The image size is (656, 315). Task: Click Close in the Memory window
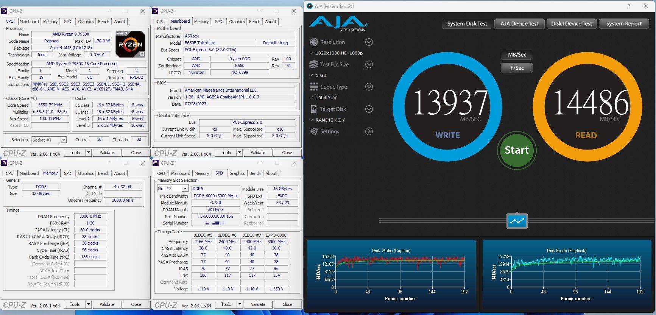click(x=136, y=304)
